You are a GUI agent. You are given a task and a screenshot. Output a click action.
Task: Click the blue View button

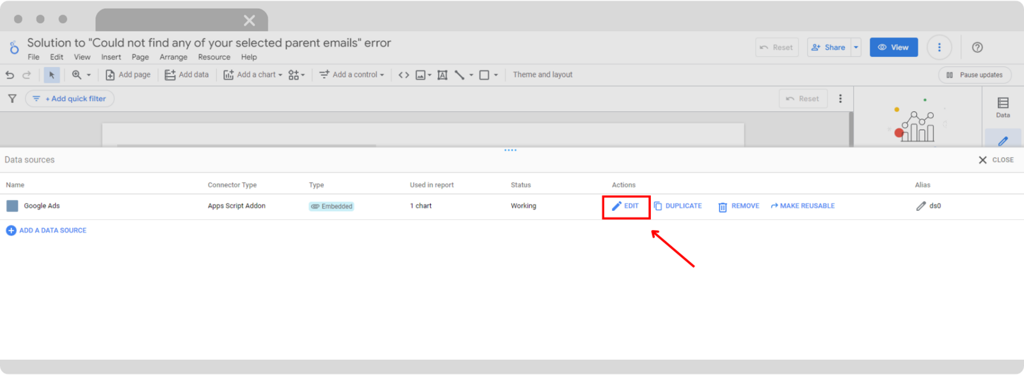tap(893, 47)
